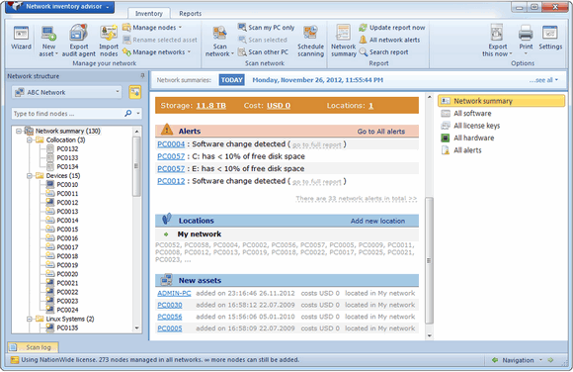Open the Scan log tab
The width and height of the screenshot is (573, 372).
[x=34, y=347]
